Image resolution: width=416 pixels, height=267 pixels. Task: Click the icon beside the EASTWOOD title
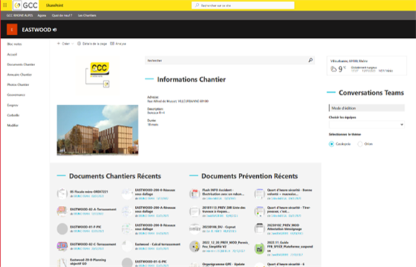point(55,29)
